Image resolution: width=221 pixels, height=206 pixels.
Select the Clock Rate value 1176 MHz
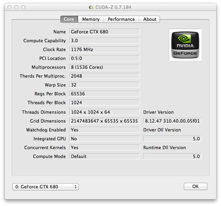104,49
